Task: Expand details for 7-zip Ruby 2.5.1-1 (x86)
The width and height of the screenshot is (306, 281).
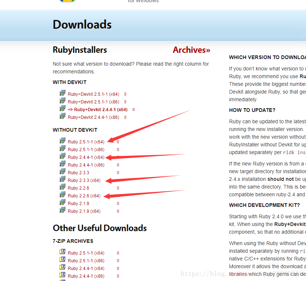Action: [x=118, y=261]
